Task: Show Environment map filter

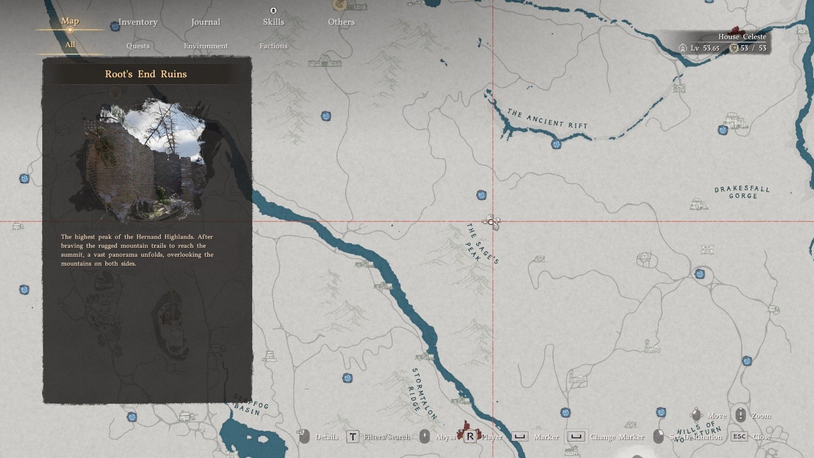Action: click(206, 46)
